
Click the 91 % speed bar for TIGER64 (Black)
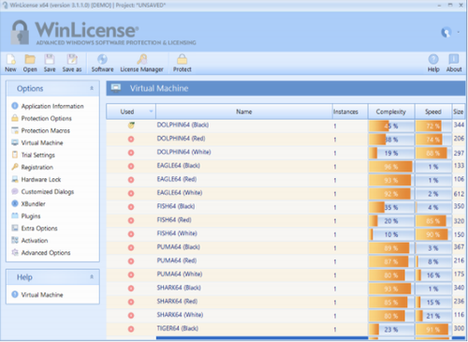(433, 330)
